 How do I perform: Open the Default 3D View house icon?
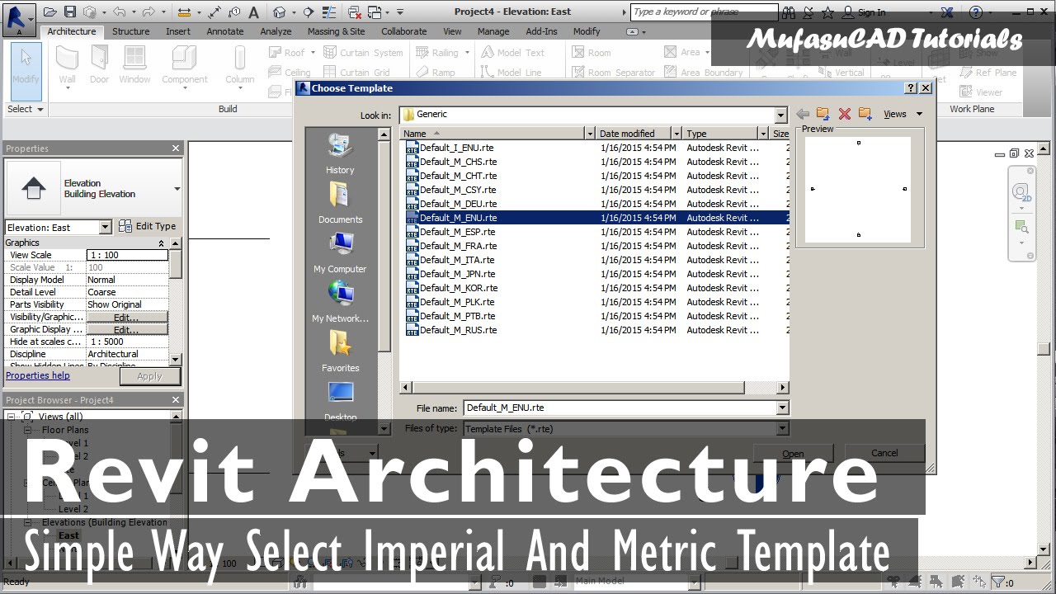click(x=280, y=12)
